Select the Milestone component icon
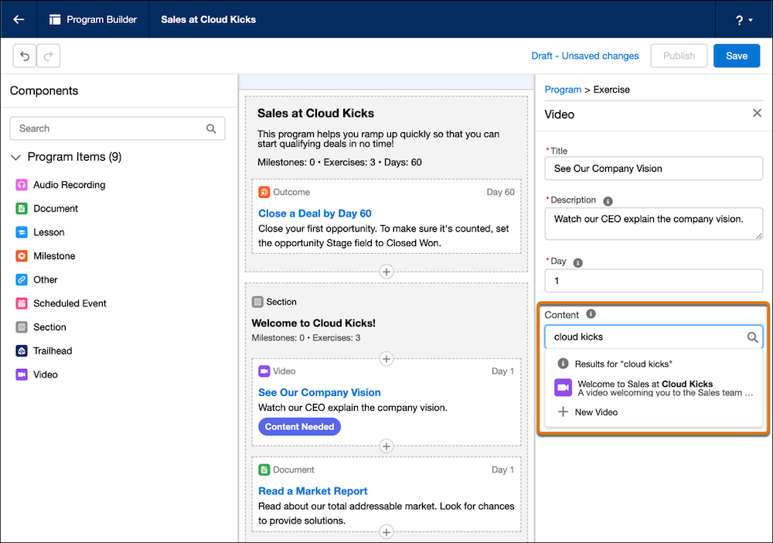773x543 pixels. pos(22,255)
